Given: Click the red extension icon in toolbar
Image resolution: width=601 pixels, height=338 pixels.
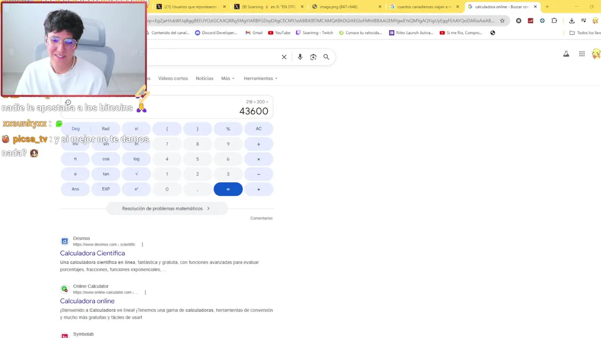Looking at the screenshot, I should point(531,21).
